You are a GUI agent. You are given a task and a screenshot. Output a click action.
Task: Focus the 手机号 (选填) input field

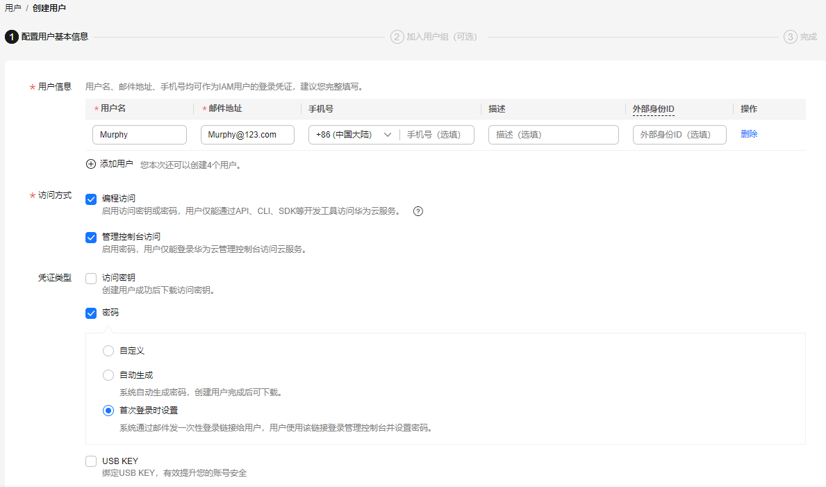point(437,135)
